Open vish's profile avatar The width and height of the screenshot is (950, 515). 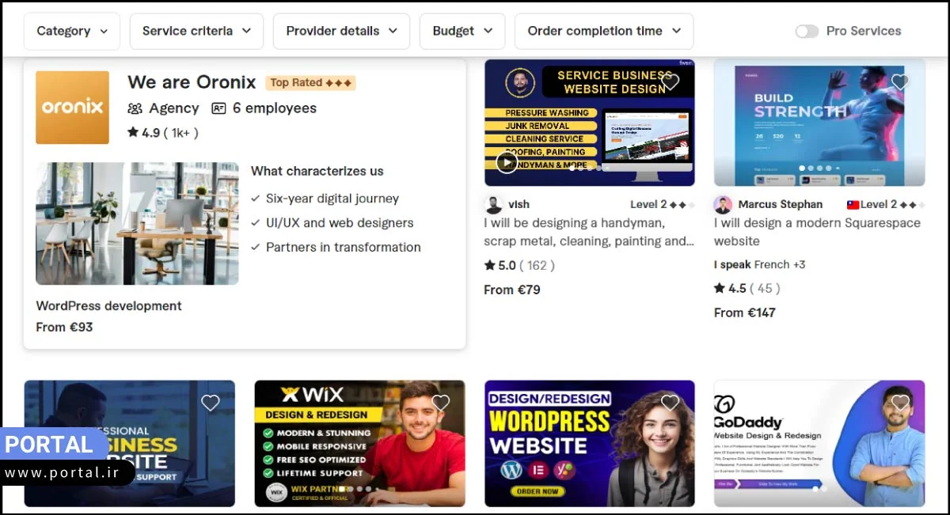pos(494,205)
